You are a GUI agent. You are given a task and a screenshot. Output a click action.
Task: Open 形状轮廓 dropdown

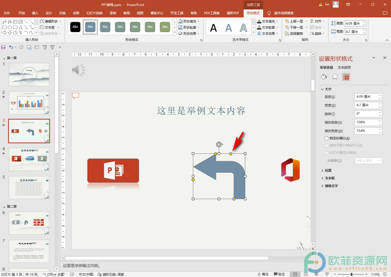pos(189,27)
